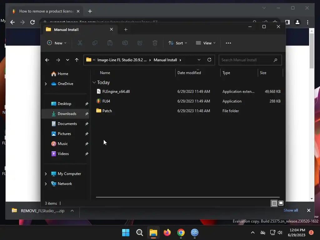Open taskbar Search

[140, 232]
